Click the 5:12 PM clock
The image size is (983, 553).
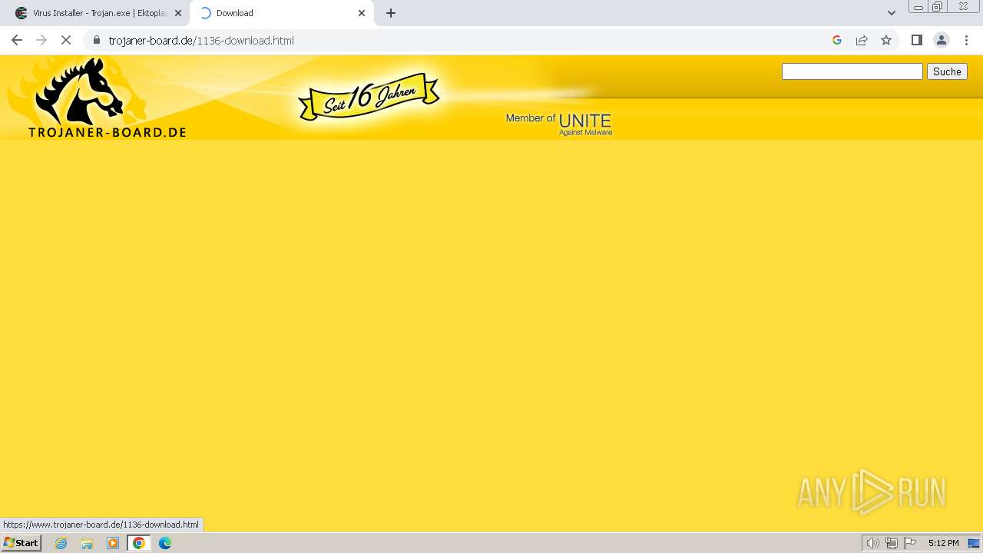pos(943,543)
